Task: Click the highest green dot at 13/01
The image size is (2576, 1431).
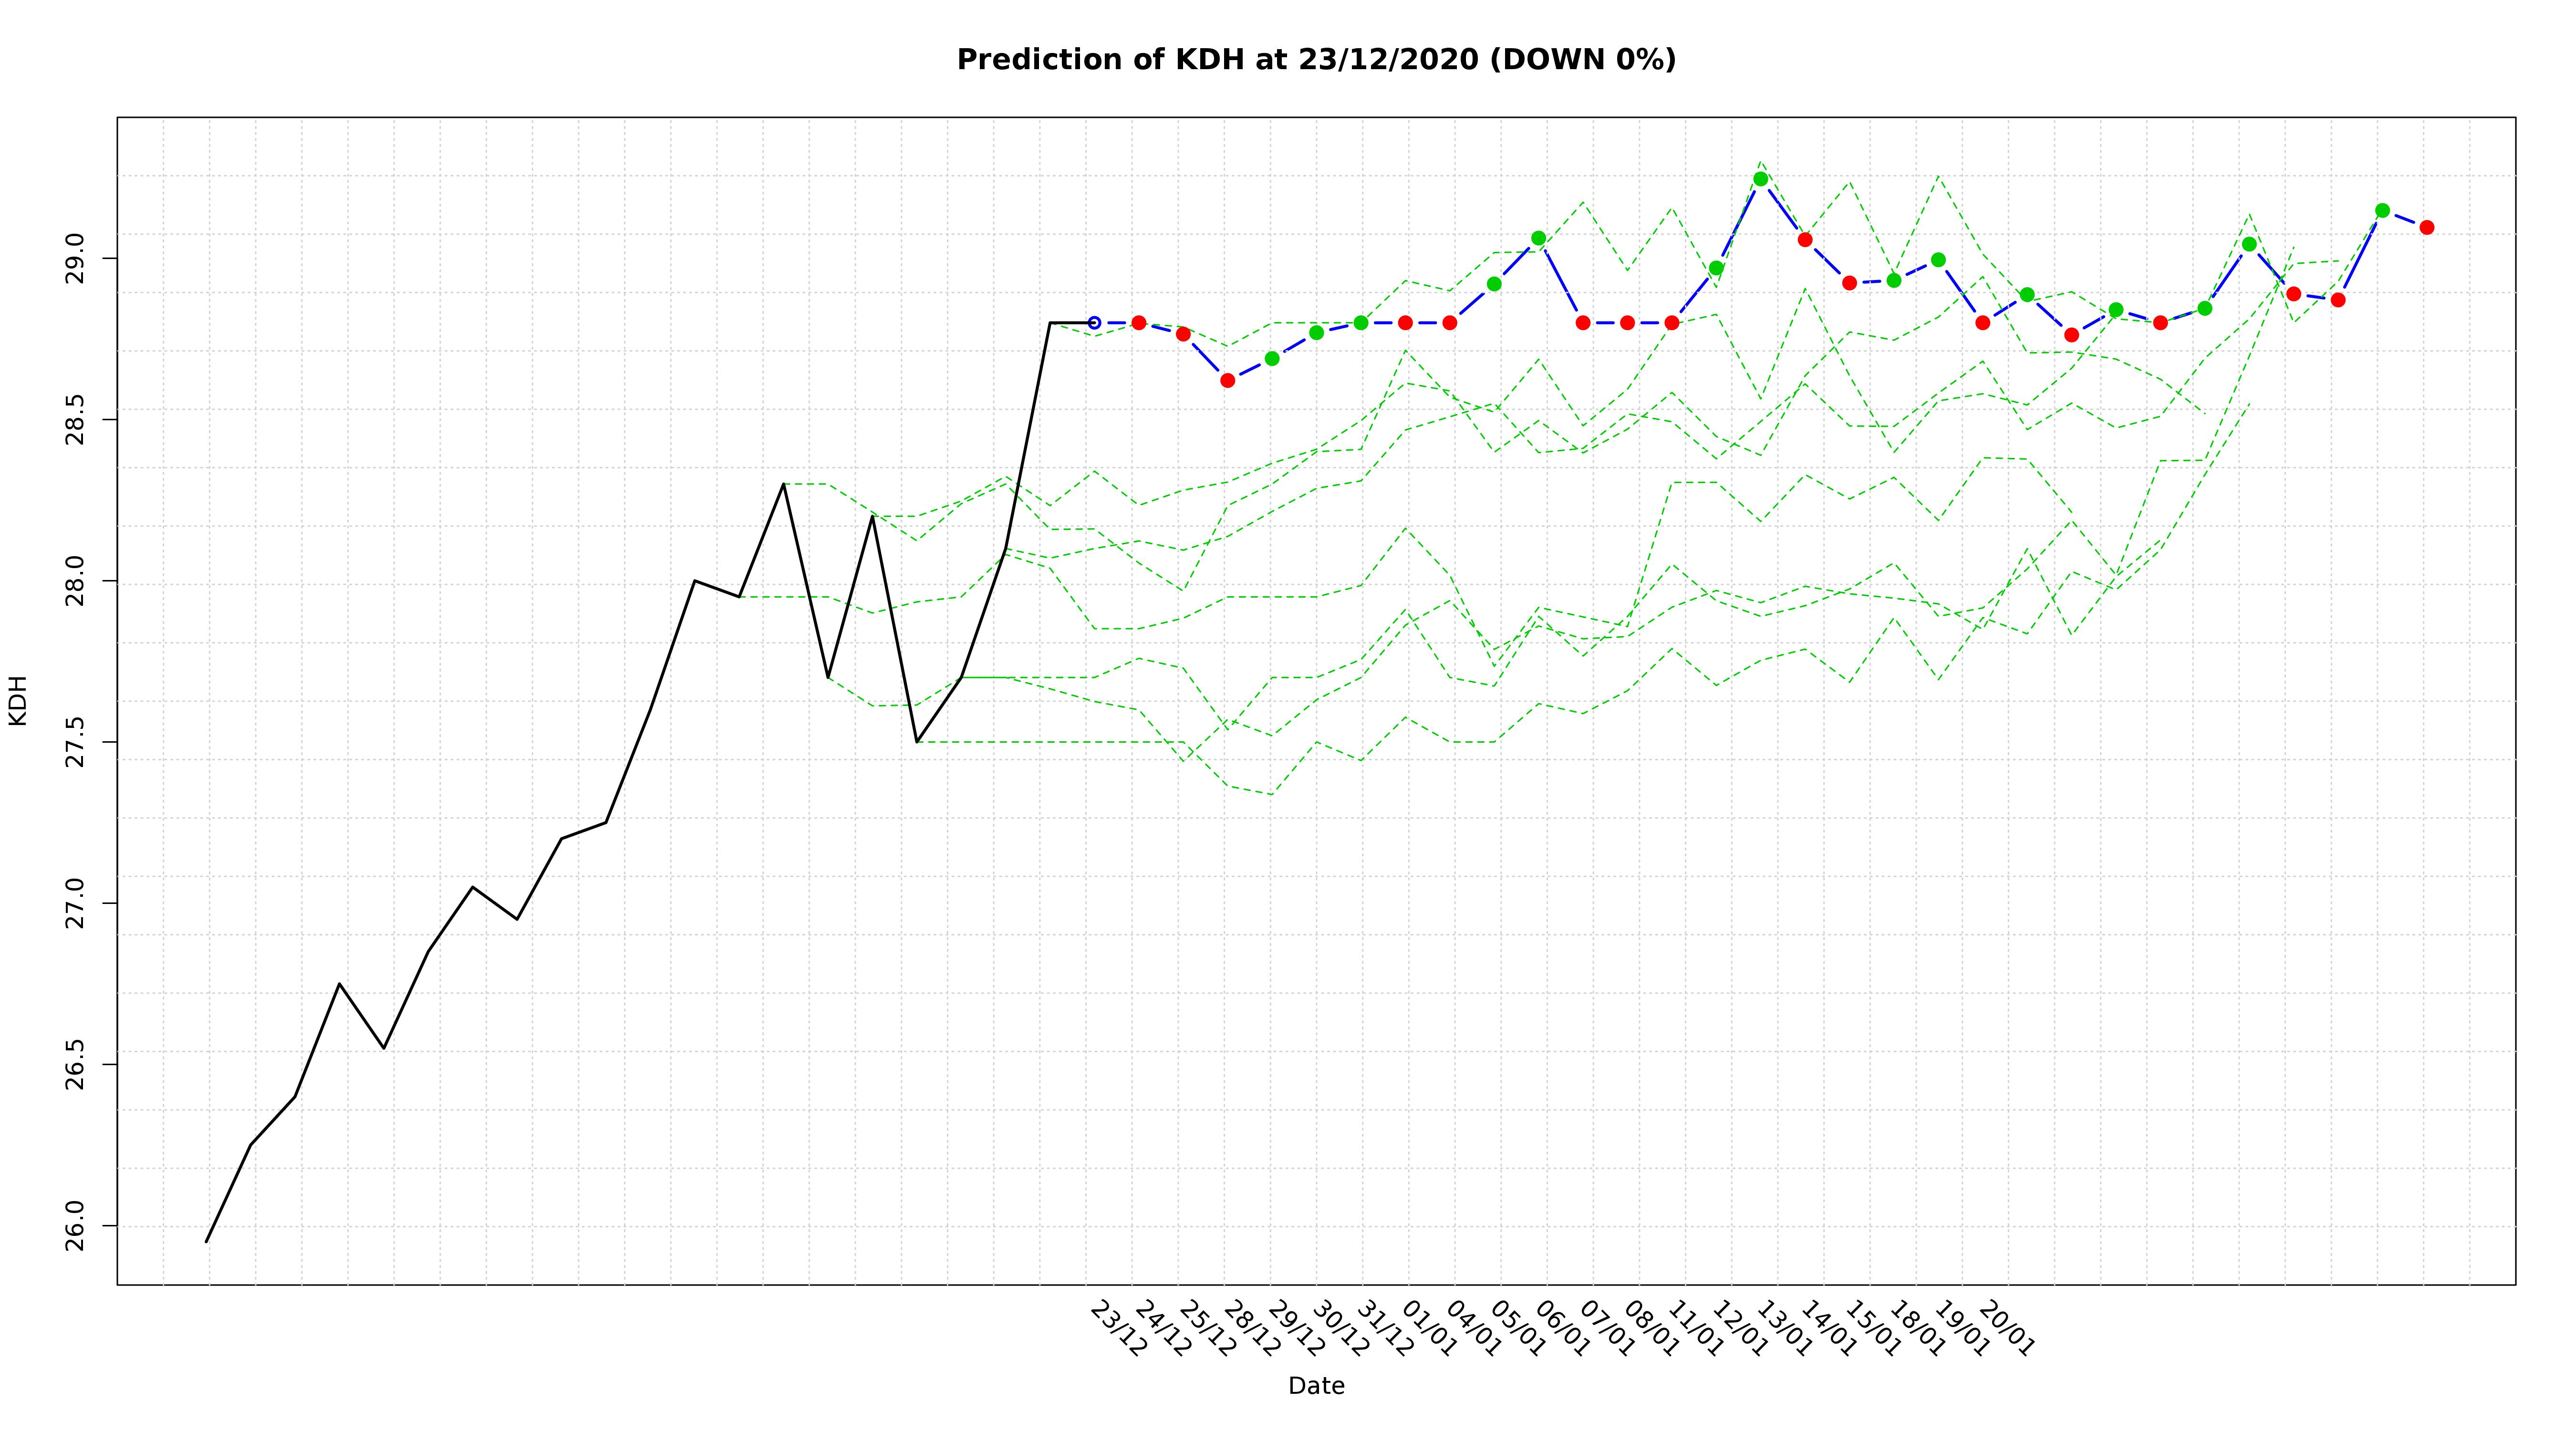Action: [1761, 179]
